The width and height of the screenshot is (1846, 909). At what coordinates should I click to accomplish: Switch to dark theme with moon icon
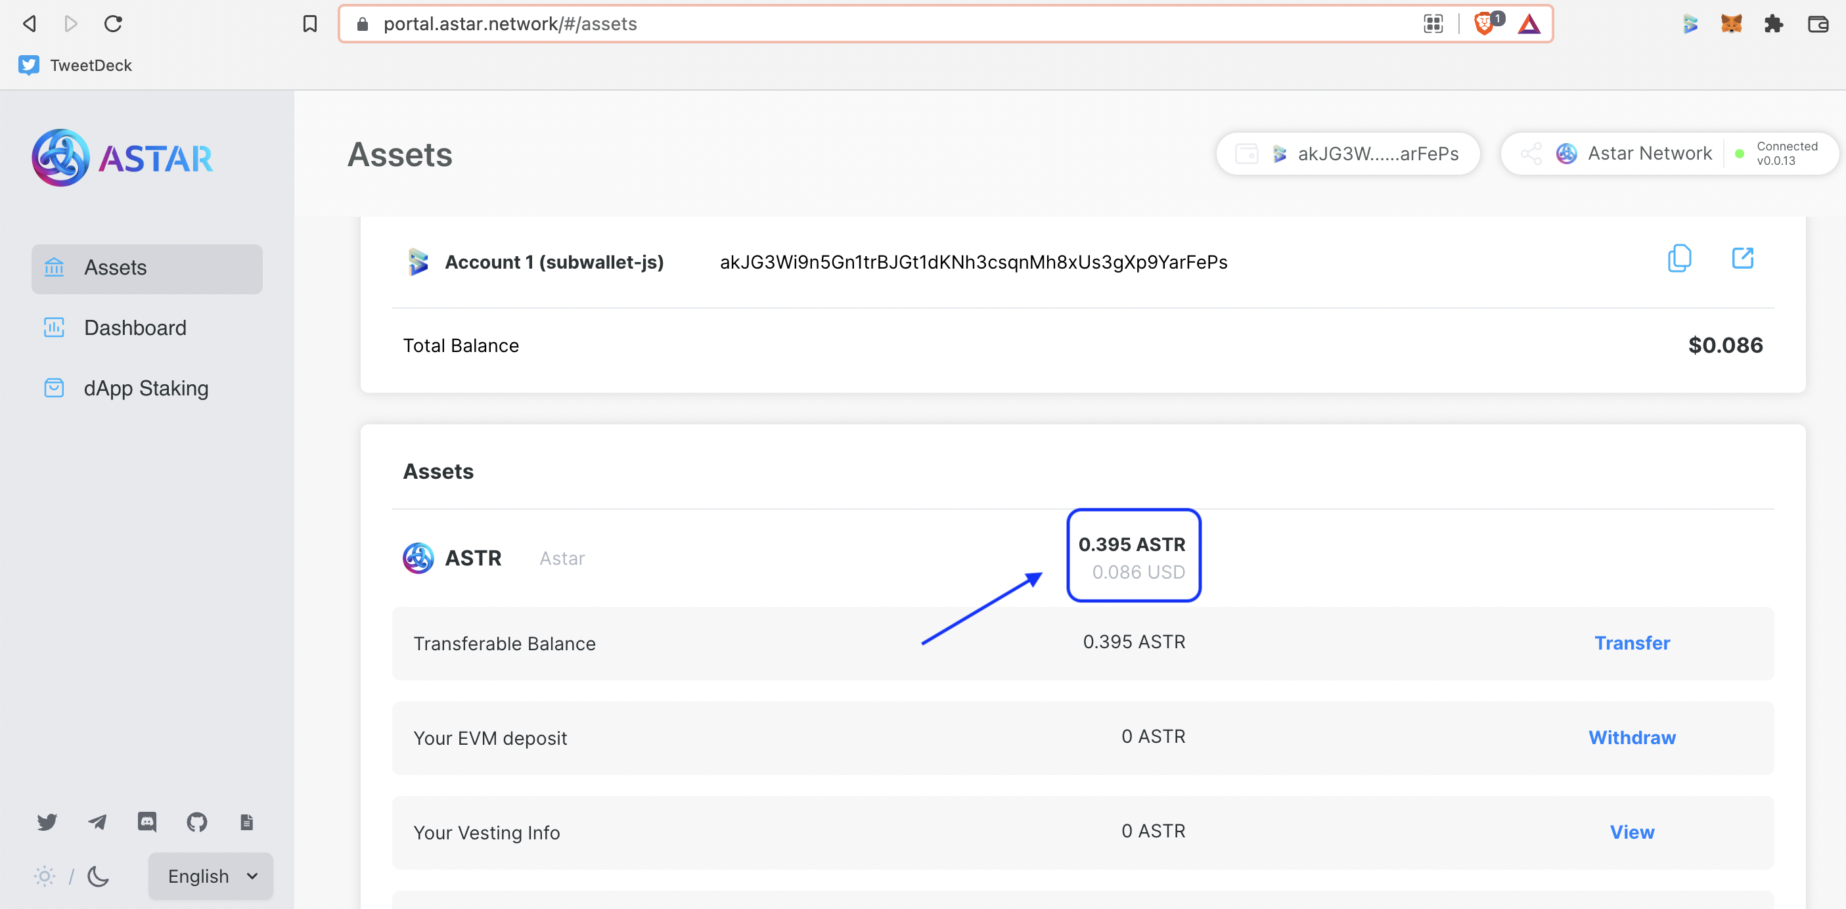pyautogui.click(x=98, y=876)
